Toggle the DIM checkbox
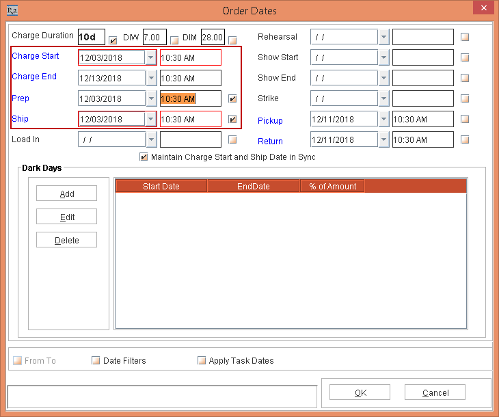The image size is (499, 417). [174, 40]
